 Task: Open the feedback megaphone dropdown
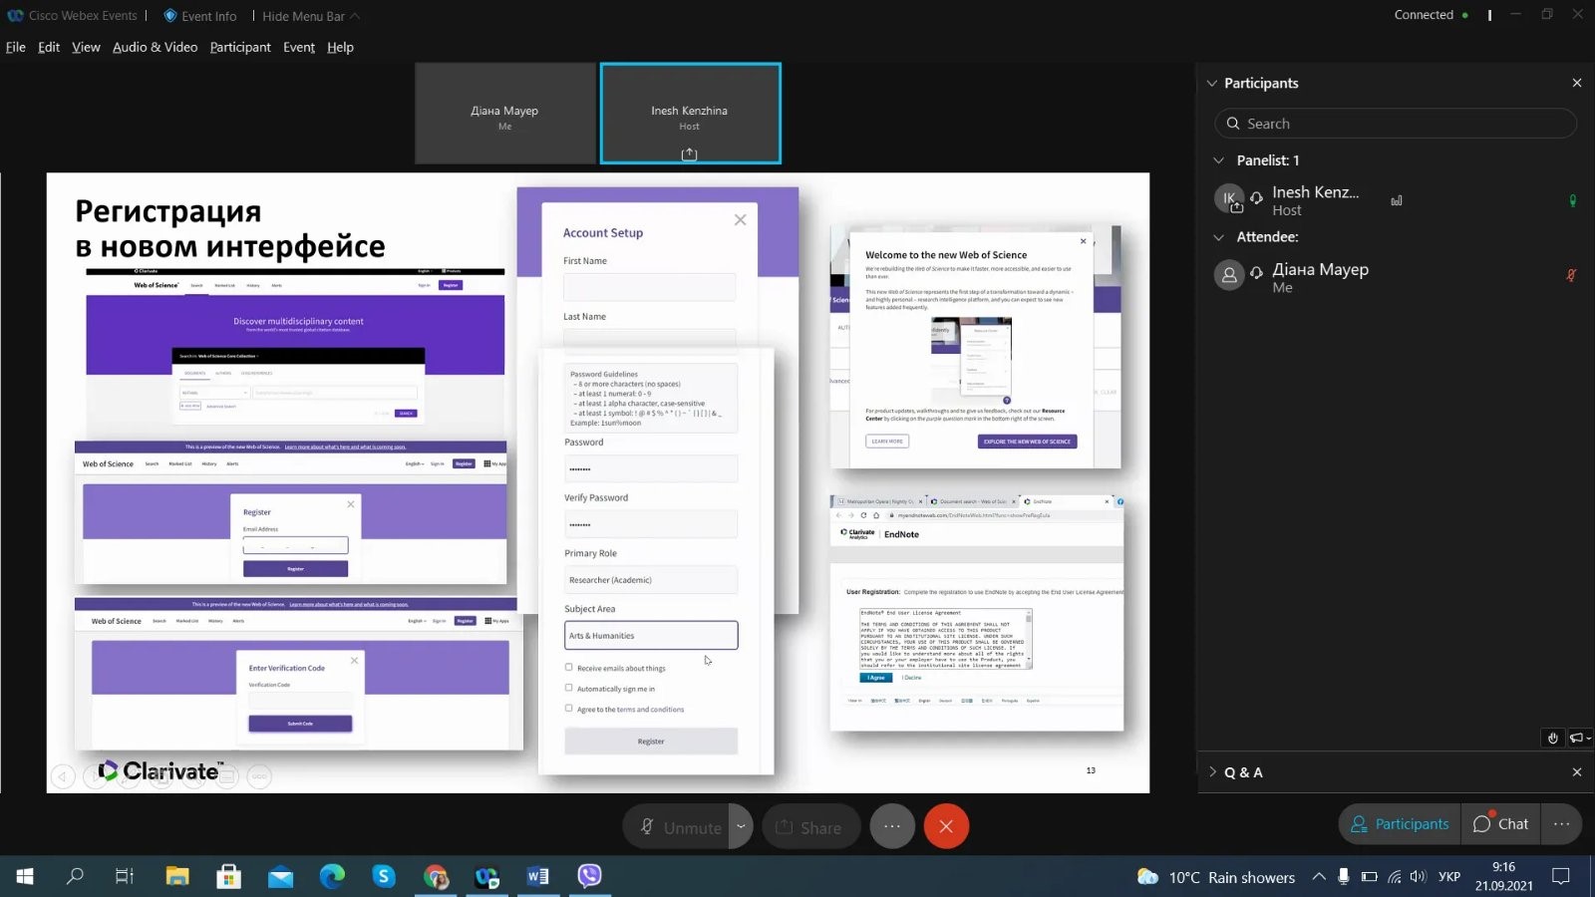[1580, 738]
